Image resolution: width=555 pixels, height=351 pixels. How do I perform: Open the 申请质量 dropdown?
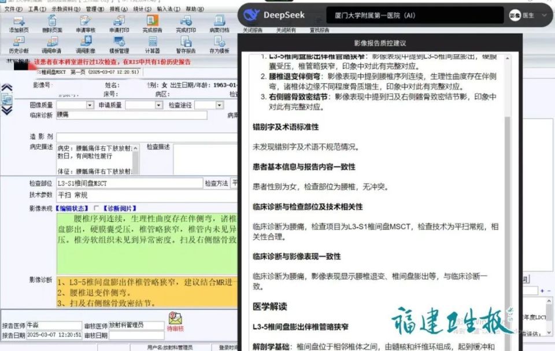[158, 105]
